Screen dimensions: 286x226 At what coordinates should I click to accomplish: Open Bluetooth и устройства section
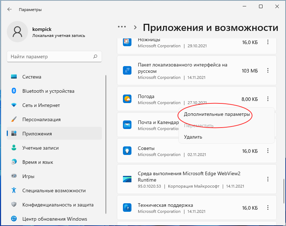(x=54, y=91)
